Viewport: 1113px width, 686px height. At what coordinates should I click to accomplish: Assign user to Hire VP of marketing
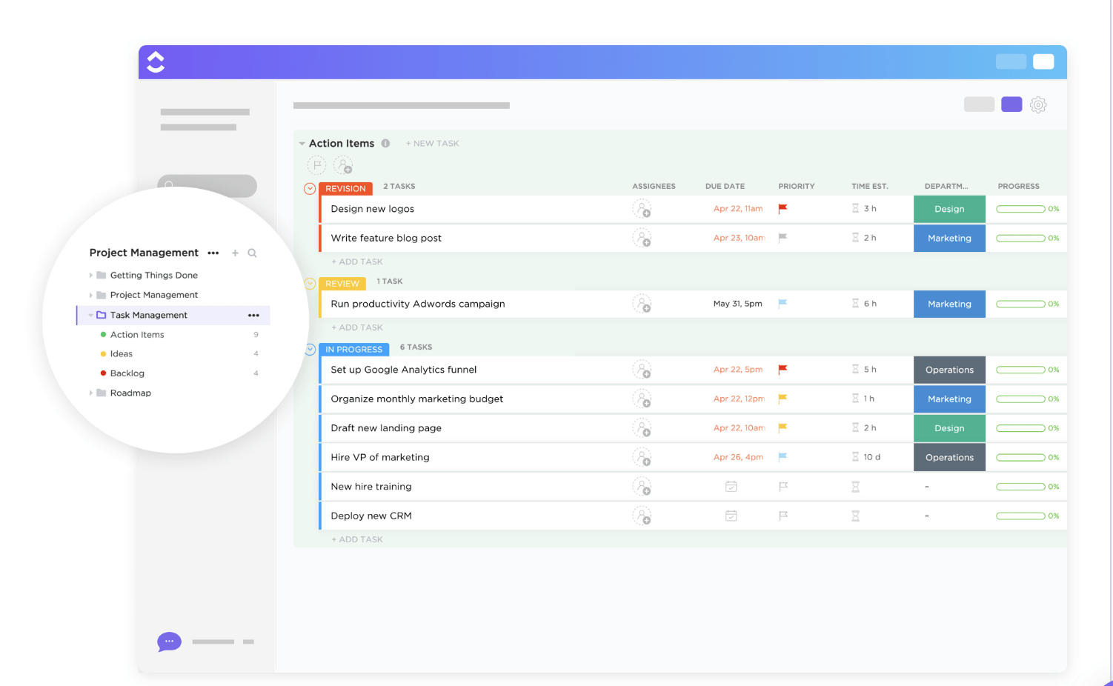pos(642,458)
